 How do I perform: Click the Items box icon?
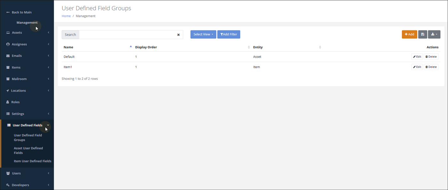pyautogui.click(x=8, y=67)
